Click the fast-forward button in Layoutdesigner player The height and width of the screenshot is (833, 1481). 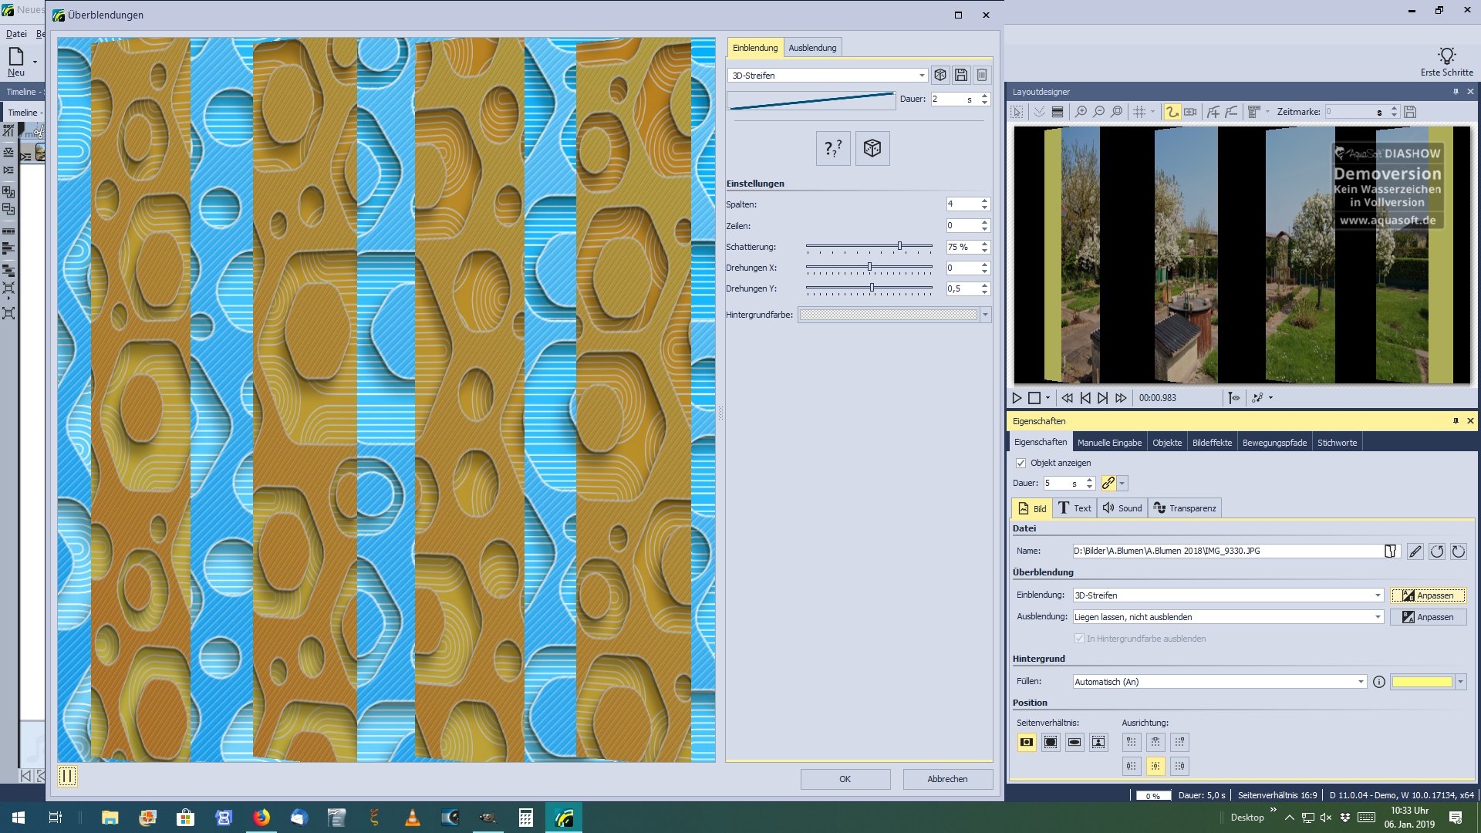pyautogui.click(x=1121, y=398)
